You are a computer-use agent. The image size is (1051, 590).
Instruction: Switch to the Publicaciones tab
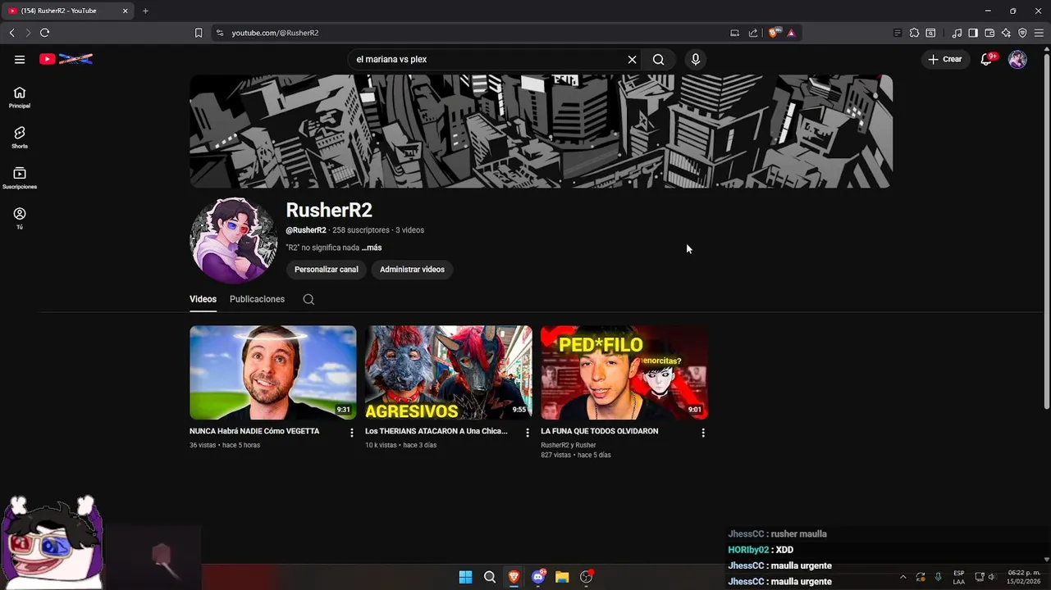(257, 299)
